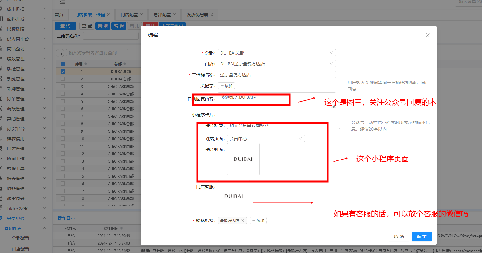The image size is (482, 253).
Task: Click the 门店客服 DUIBAI image thumbnail
Action: (234, 196)
